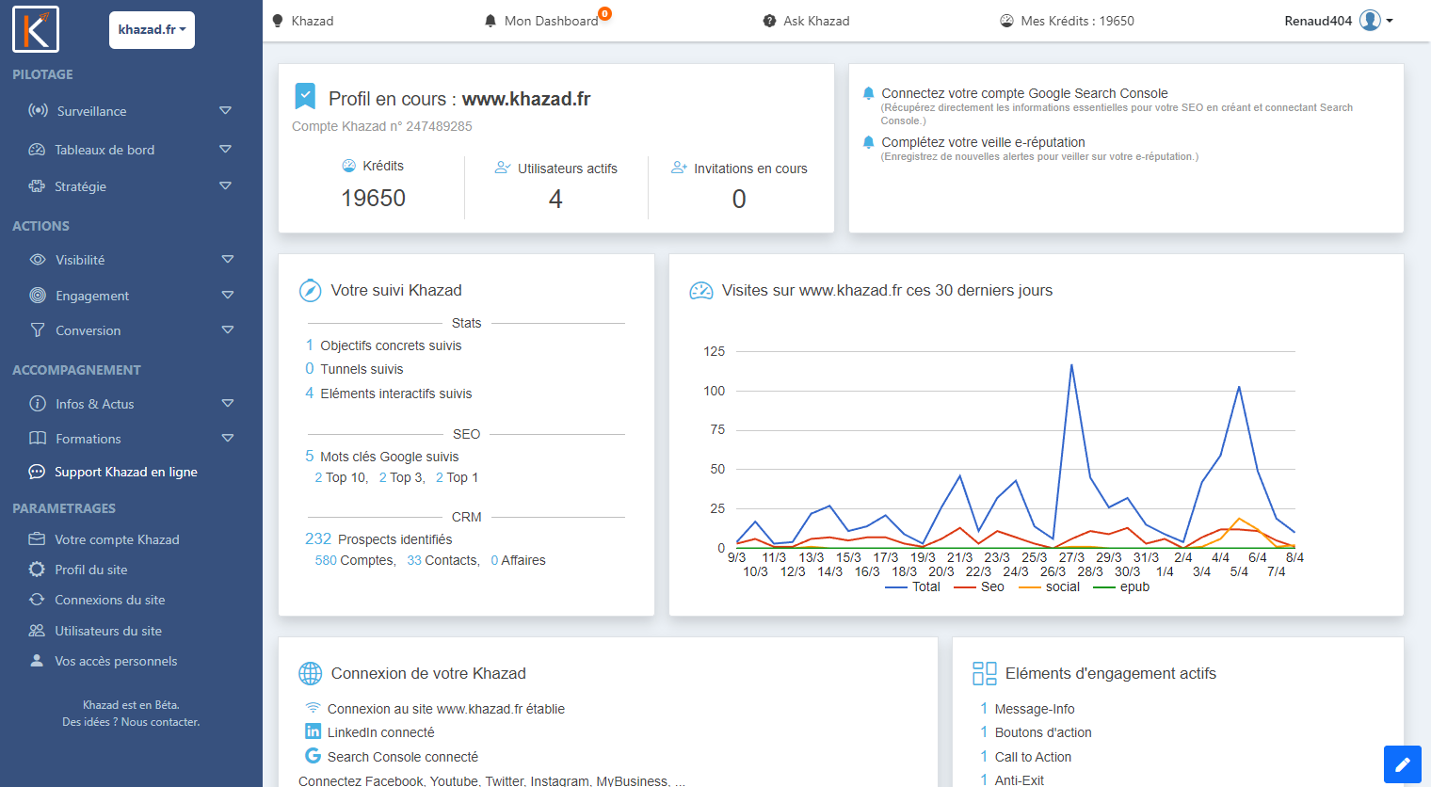1431x787 pixels.
Task: Click the Stratégie puzzle icon
Action: click(37, 186)
